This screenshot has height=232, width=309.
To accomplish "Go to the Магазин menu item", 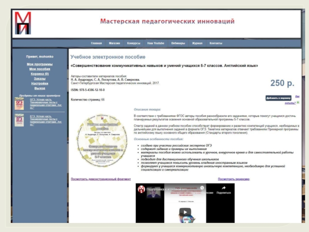I will point(114,43).
